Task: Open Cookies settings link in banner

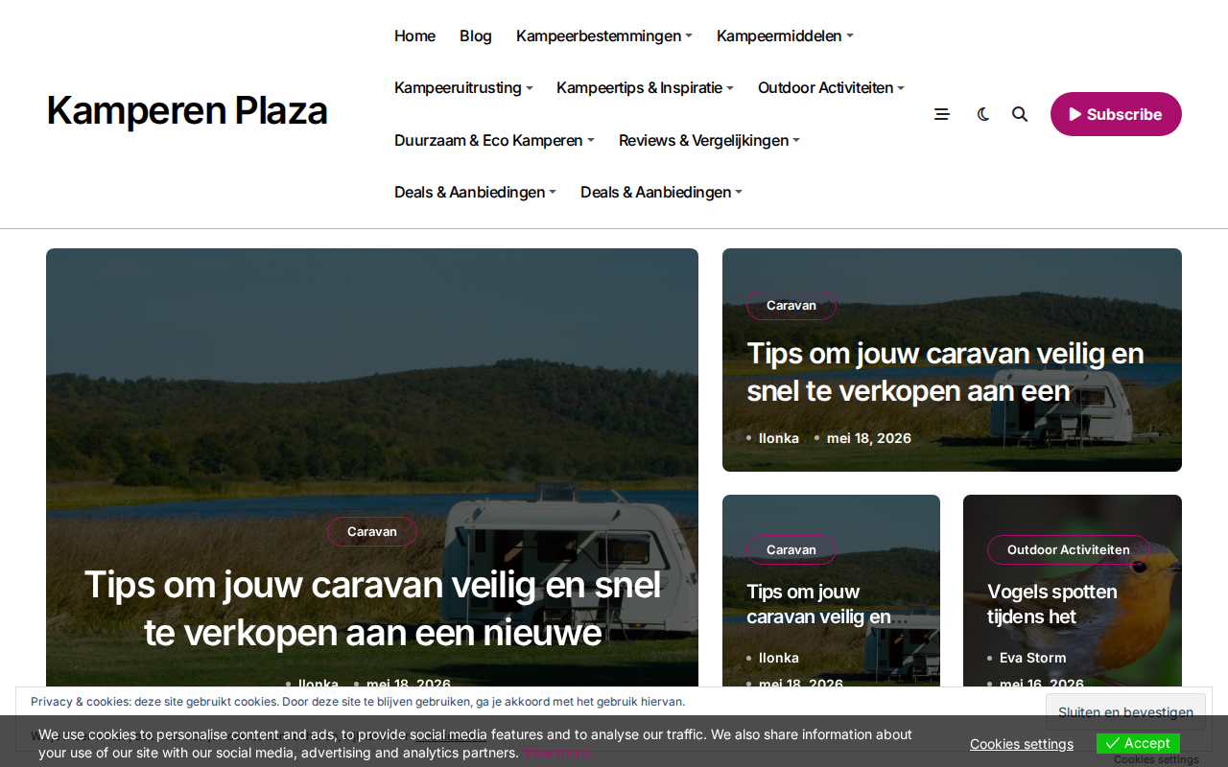Action: point(1022,744)
